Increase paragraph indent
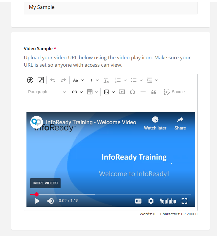The width and height of the screenshot is (217, 236). (x=150, y=80)
